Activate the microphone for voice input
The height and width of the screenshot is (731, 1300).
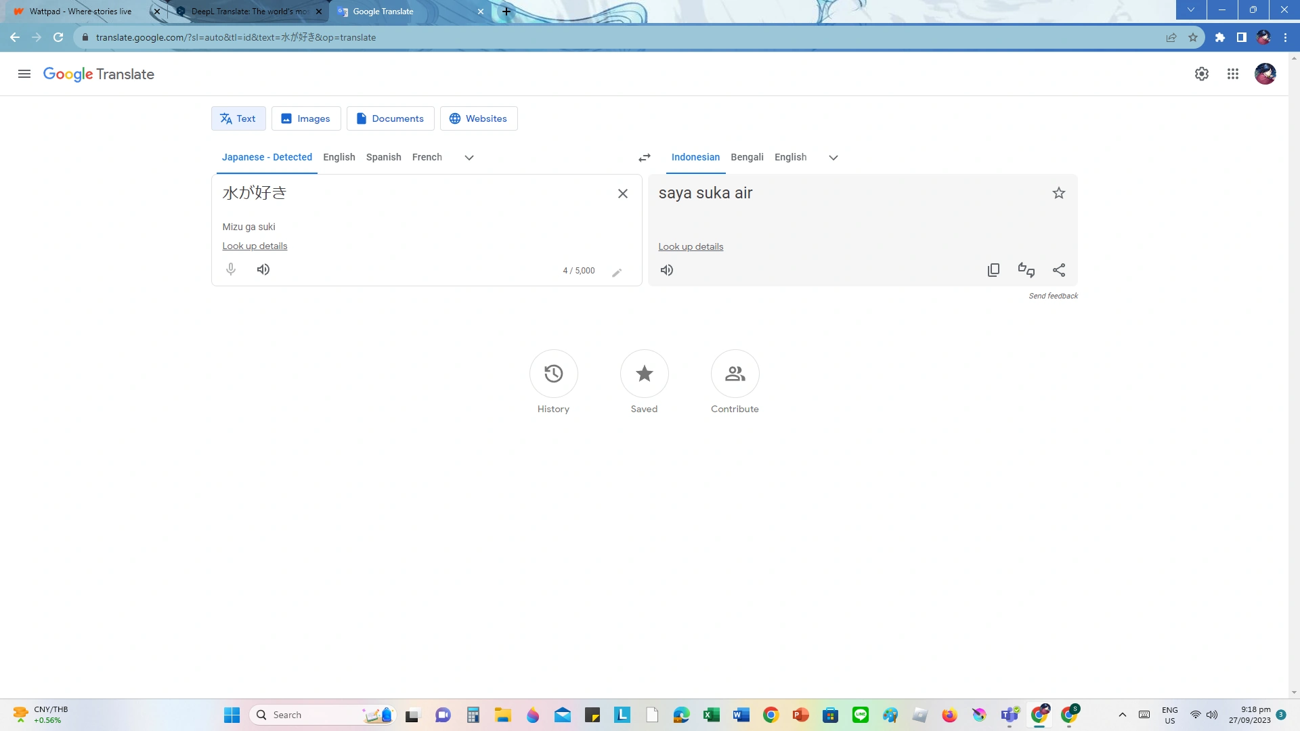[230, 269]
